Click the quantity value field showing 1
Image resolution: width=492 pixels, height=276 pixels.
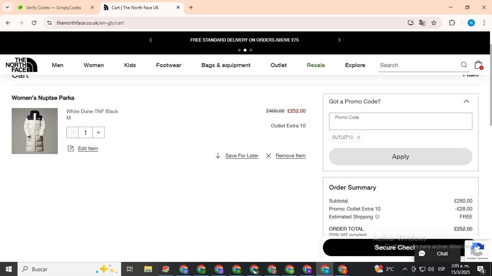pyautogui.click(x=86, y=133)
